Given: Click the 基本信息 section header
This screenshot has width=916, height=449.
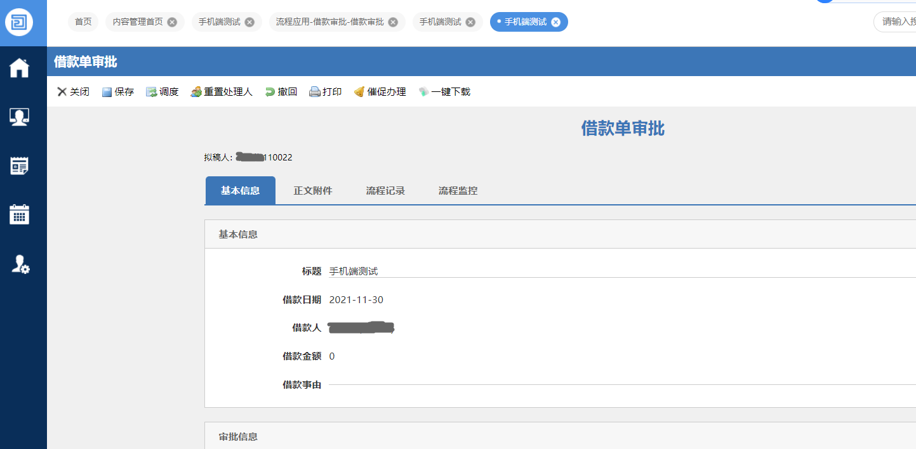Looking at the screenshot, I should 560,234.
